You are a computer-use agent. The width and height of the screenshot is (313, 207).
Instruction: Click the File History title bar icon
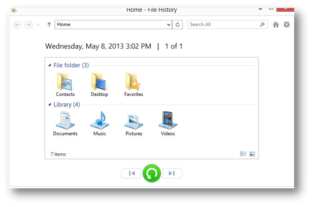[14, 10]
